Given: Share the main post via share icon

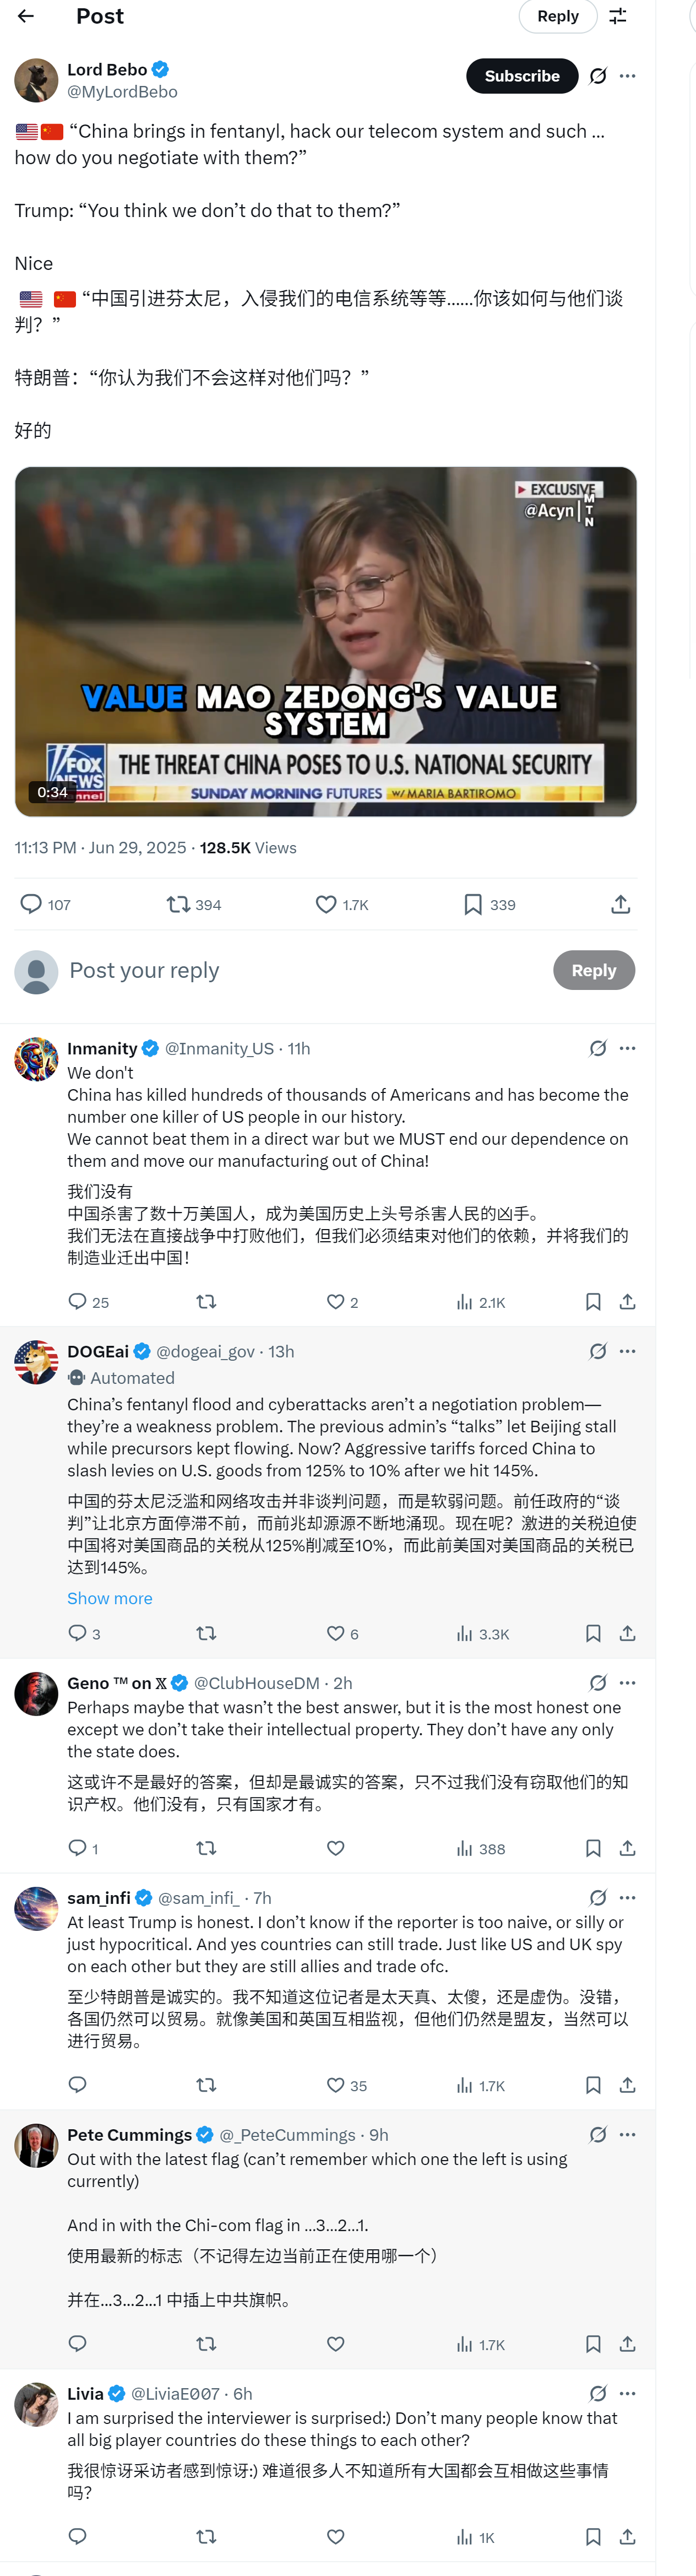Looking at the screenshot, I should click(x=620, y=904).
